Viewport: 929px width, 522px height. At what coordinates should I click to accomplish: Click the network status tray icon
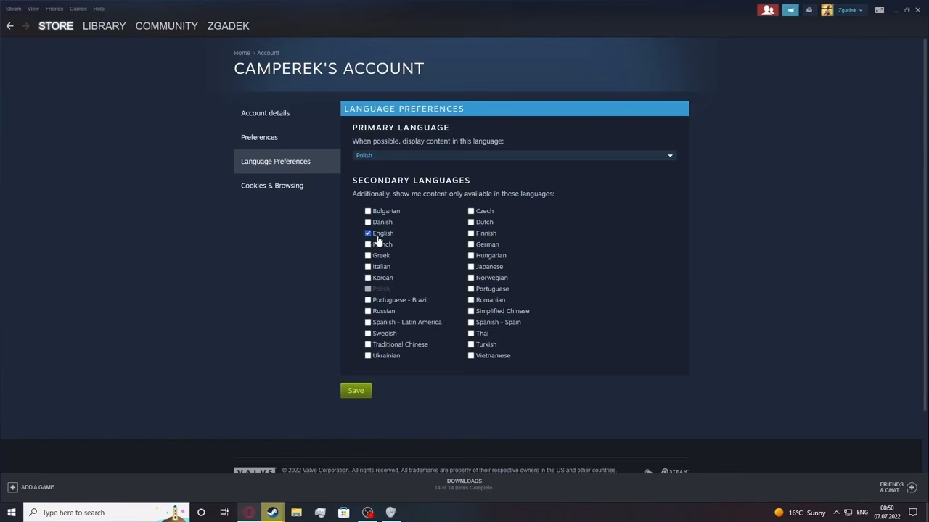(x=848, y=513)
